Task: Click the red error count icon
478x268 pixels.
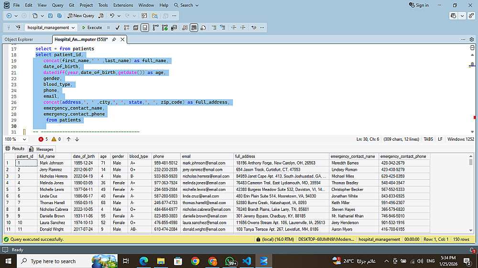Action: point(41,139)
